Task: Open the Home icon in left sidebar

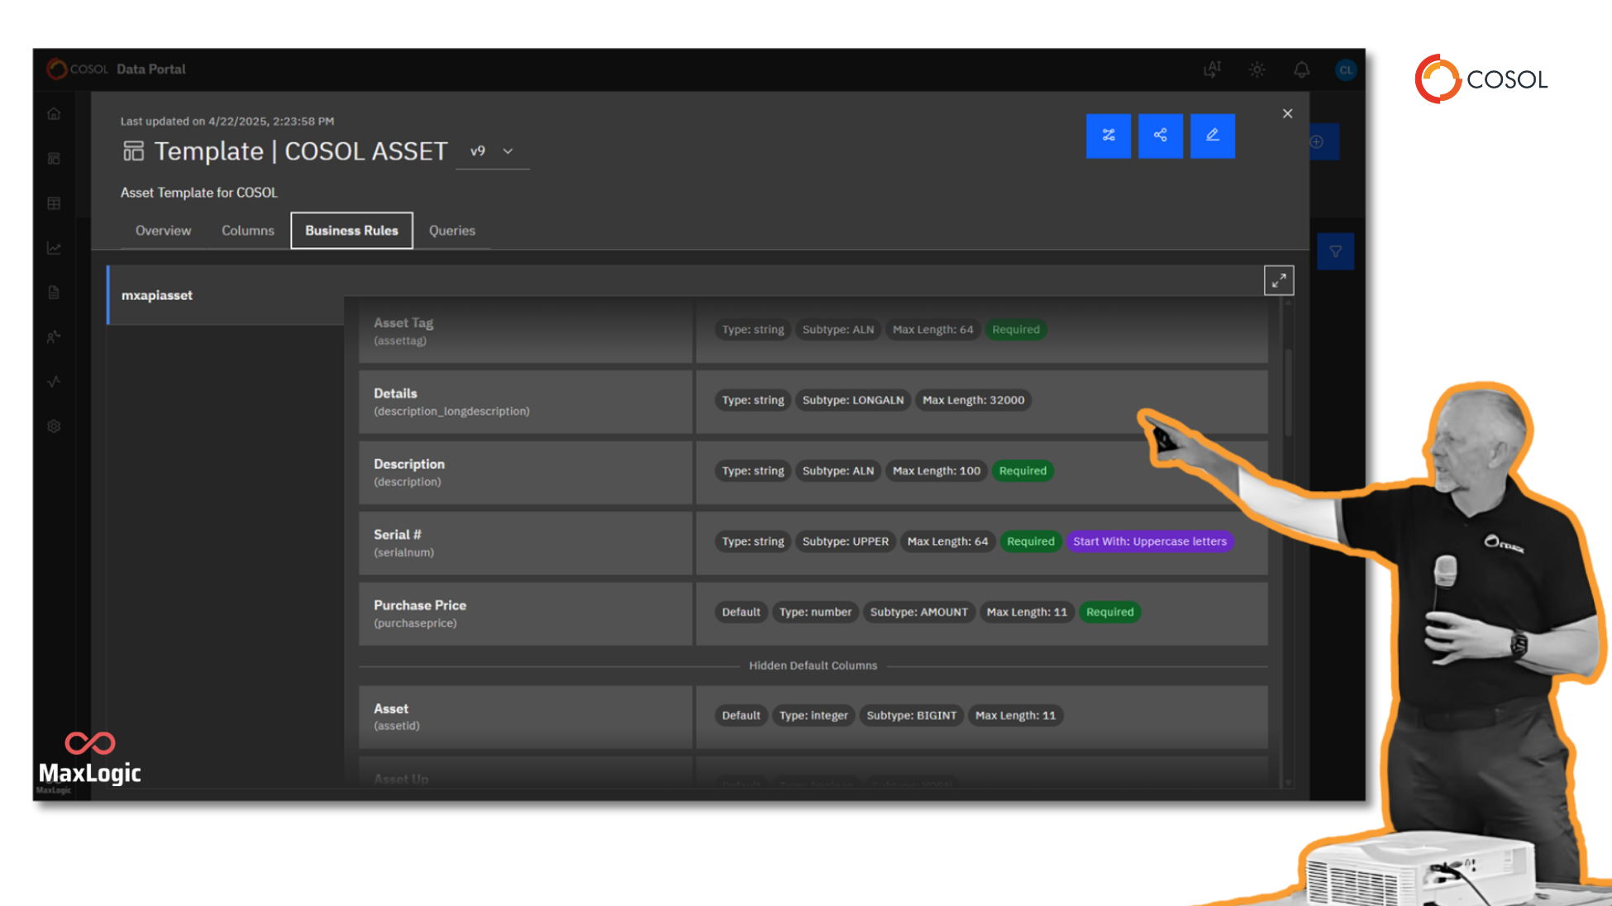Action: (x=54, y=114)
